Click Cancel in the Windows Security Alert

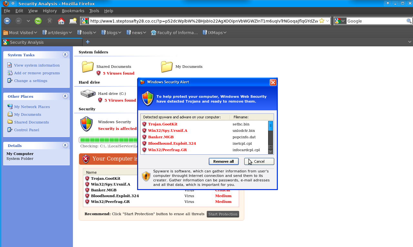point(259,161)
